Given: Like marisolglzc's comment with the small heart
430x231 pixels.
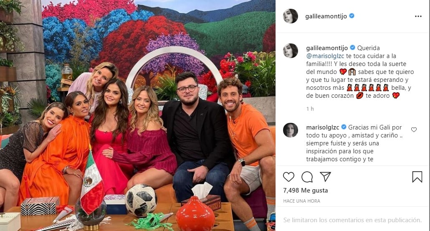Looking at the screenshot, I should [414, 129].
